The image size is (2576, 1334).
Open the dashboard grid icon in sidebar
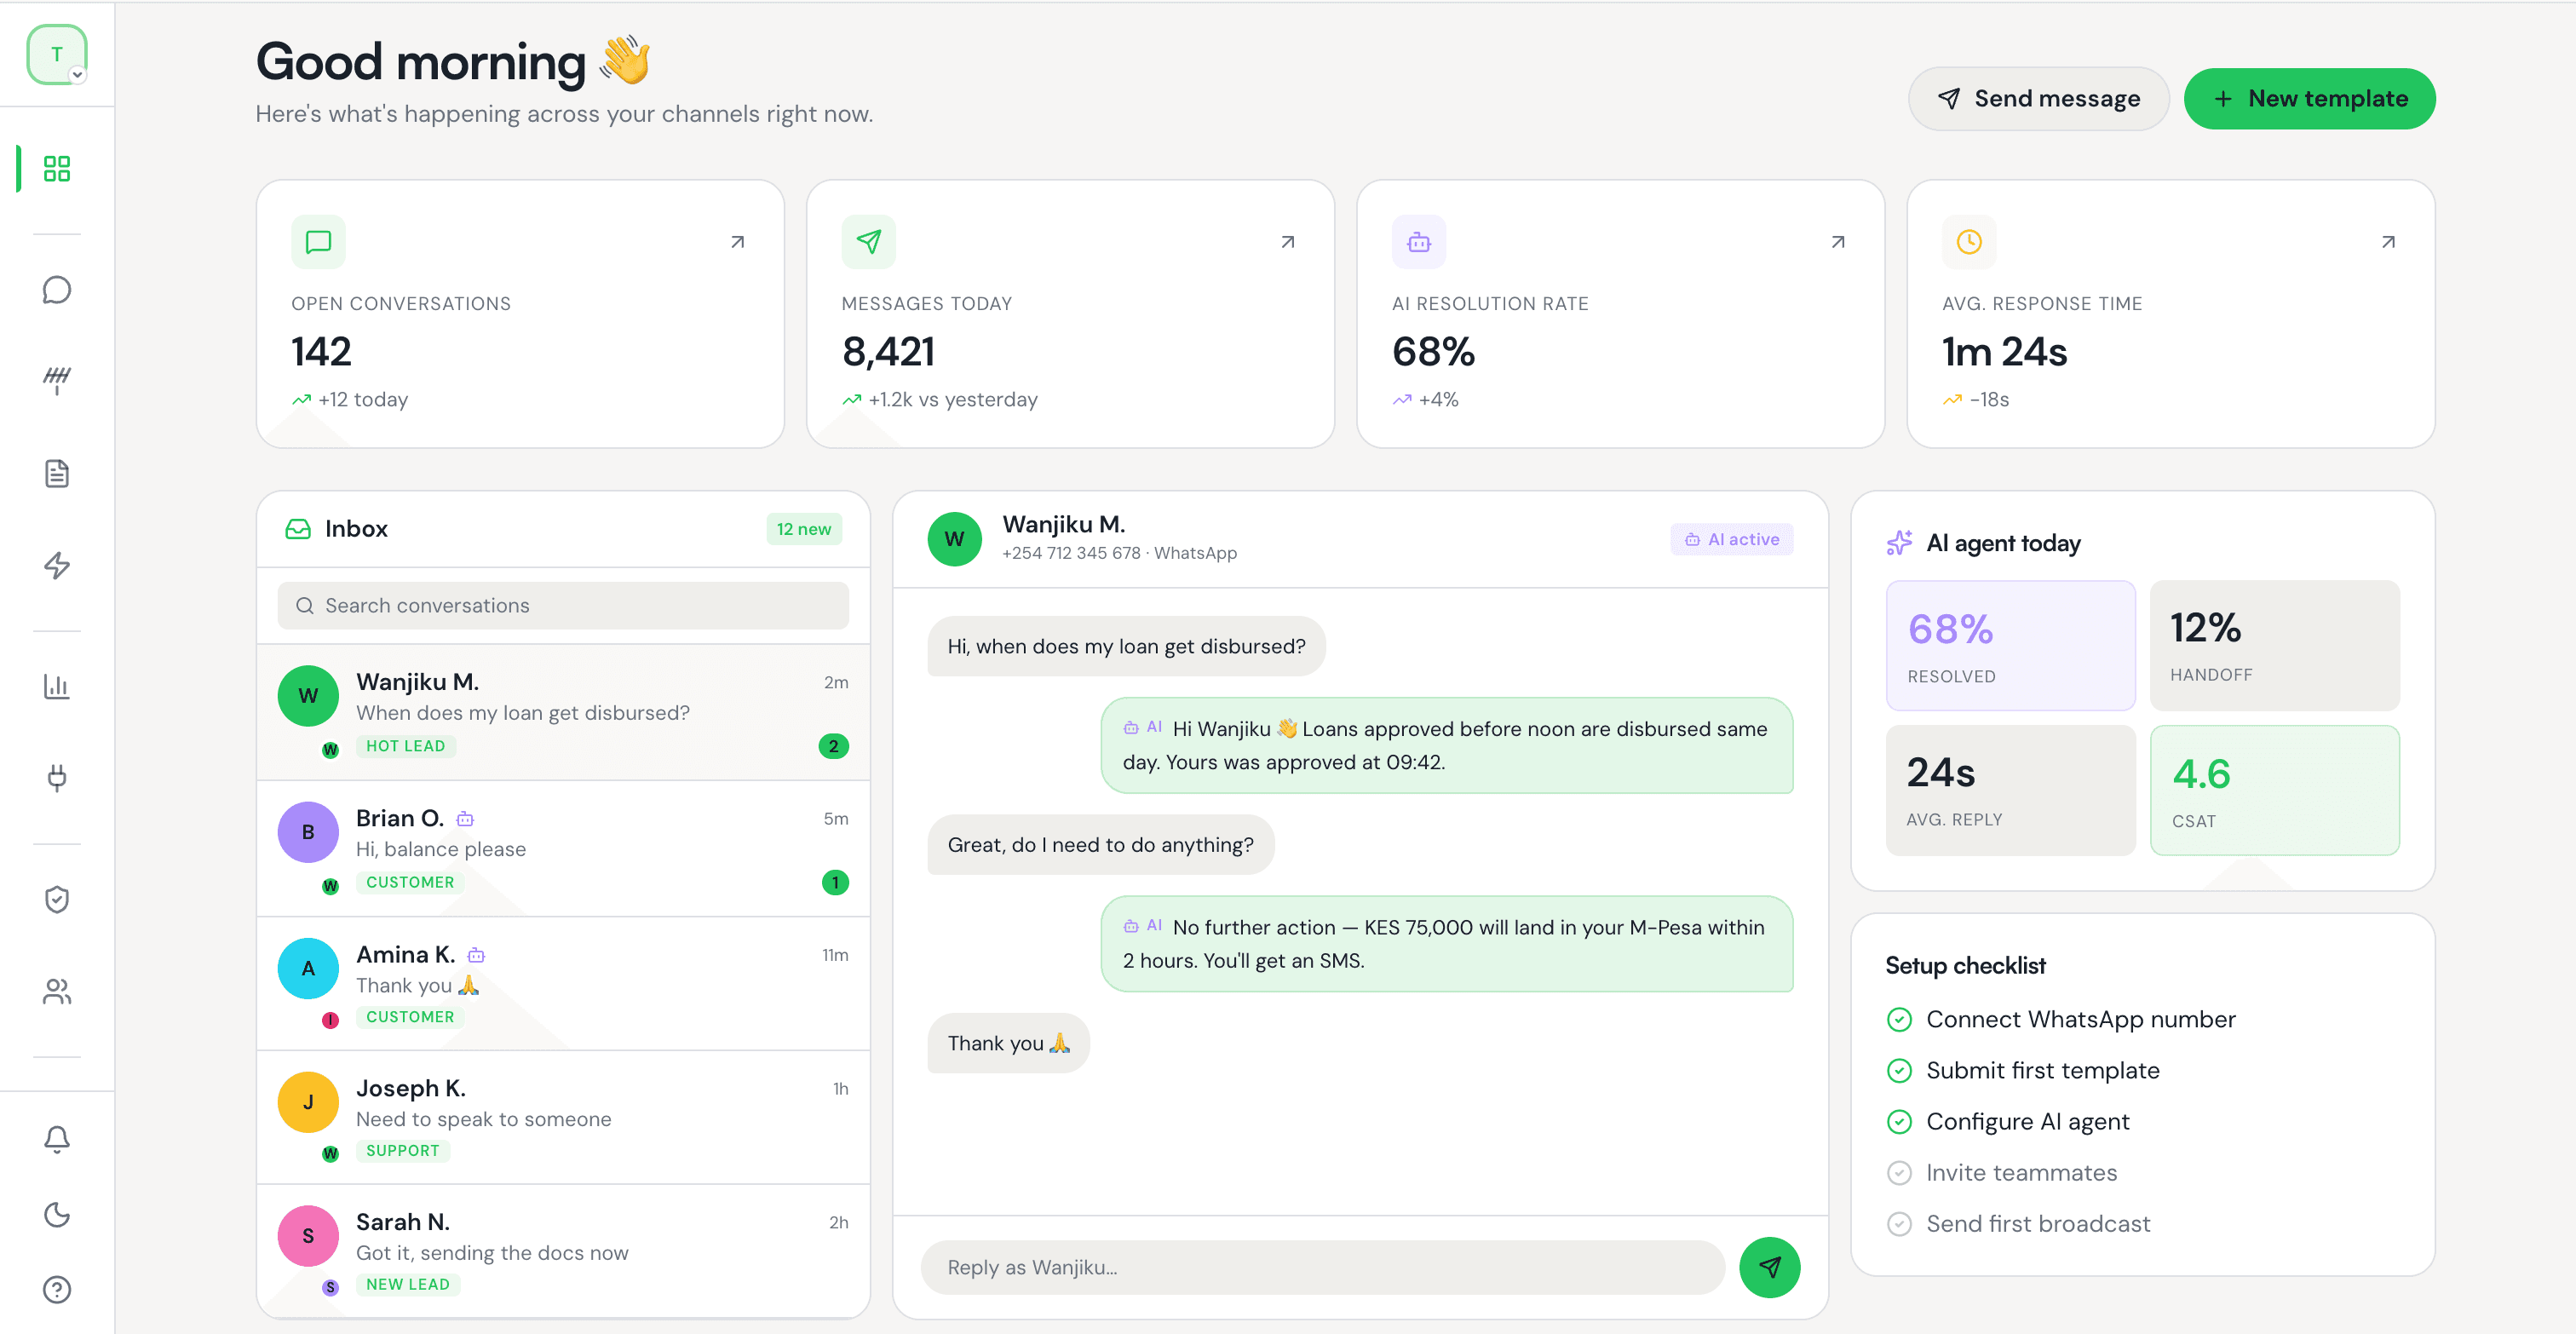pos(57,168)
